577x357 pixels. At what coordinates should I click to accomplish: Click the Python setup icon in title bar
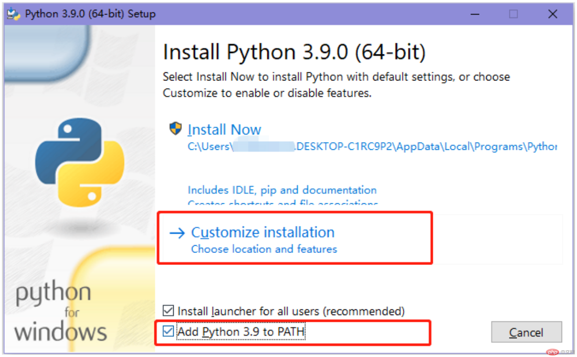13,14
